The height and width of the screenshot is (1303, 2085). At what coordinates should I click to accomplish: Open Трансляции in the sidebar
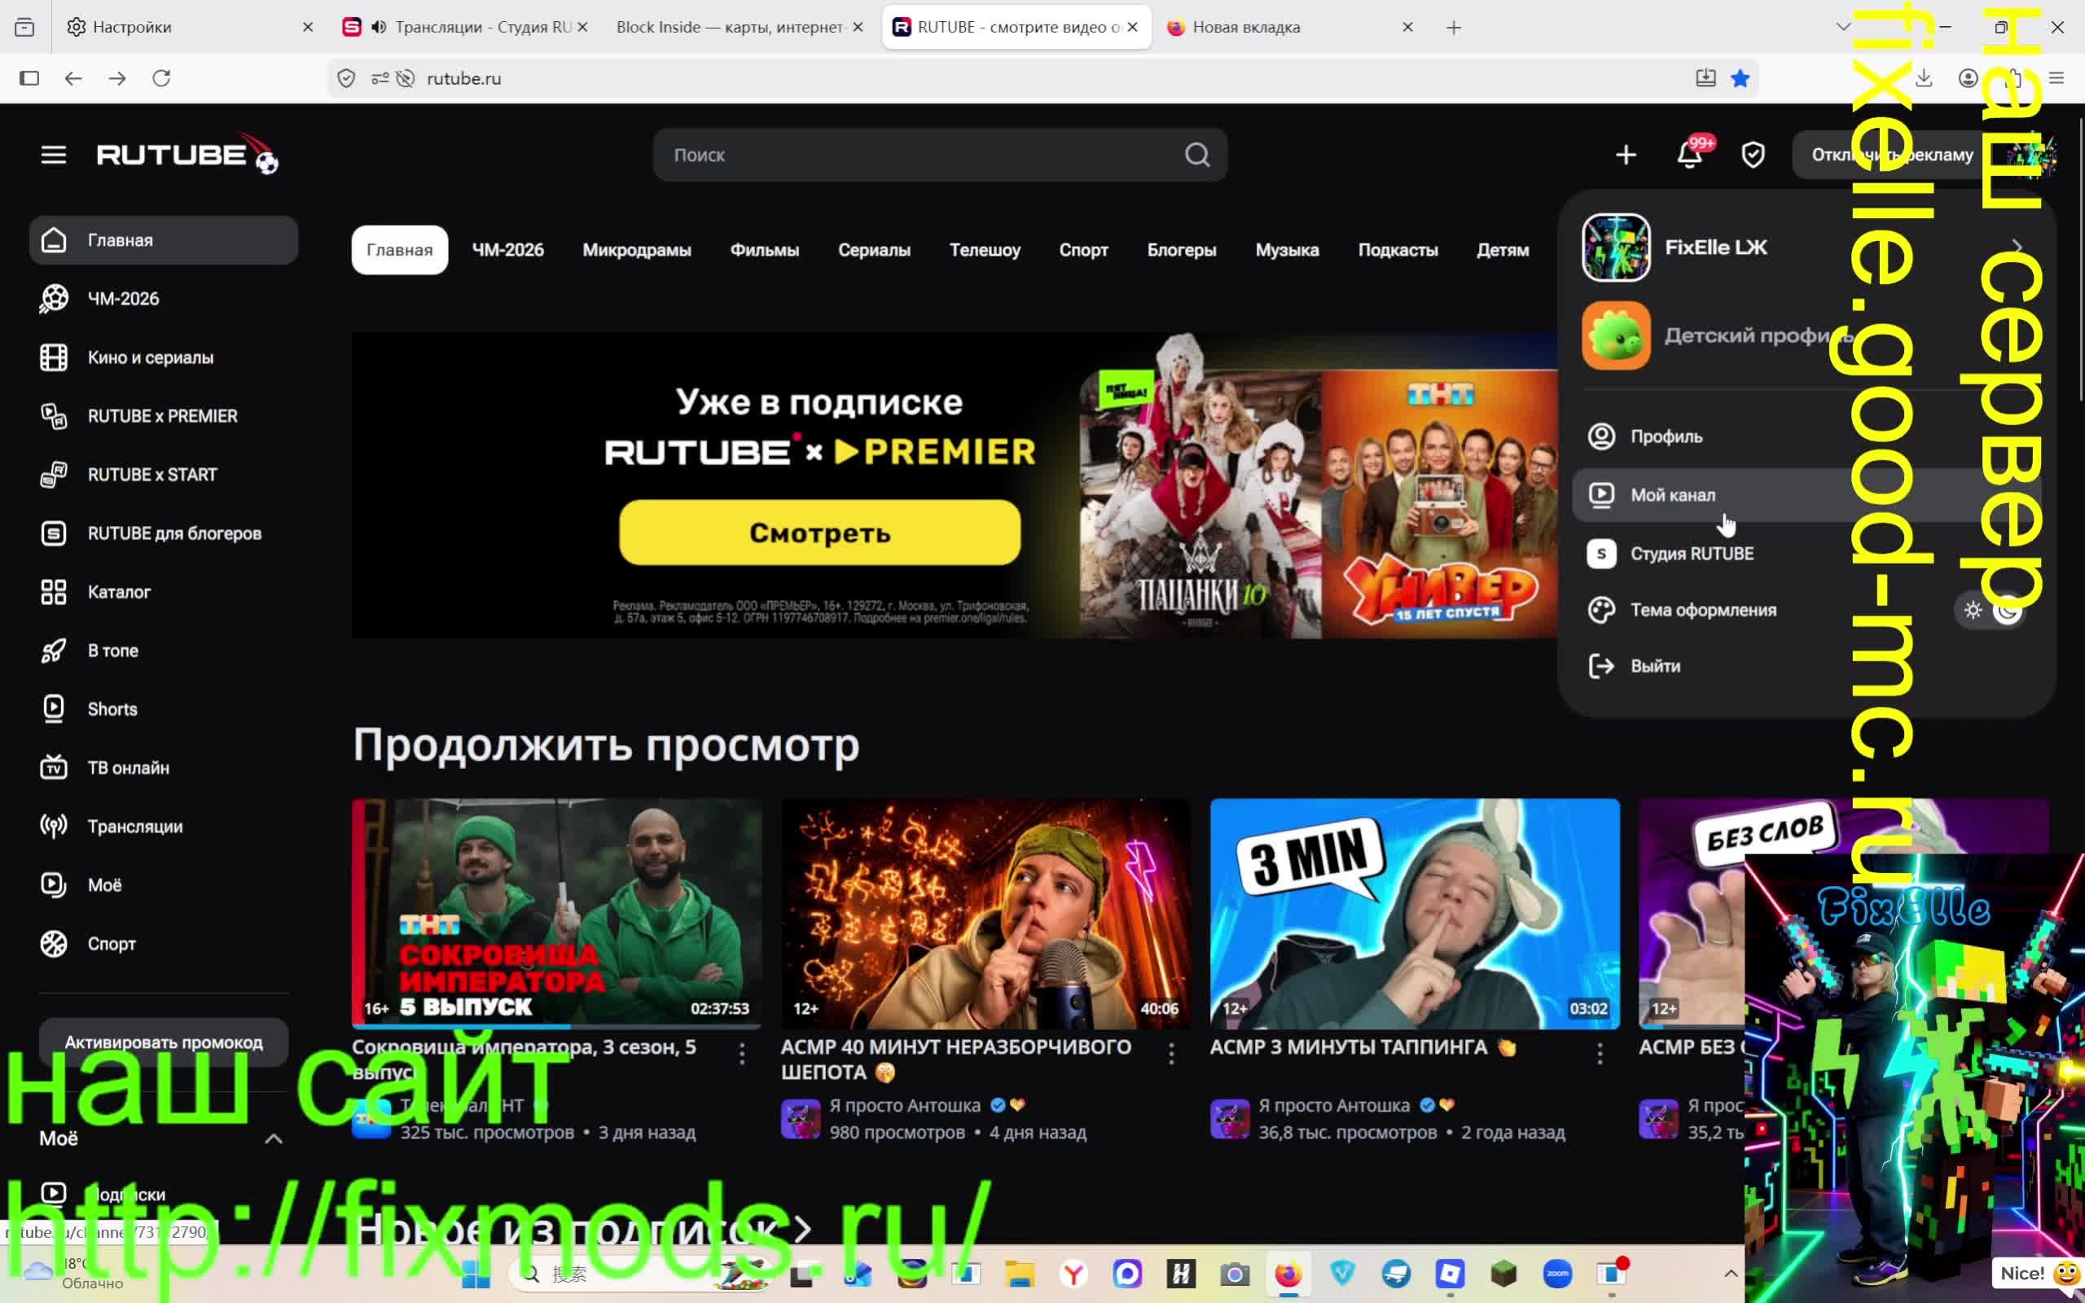pos(164,827)
